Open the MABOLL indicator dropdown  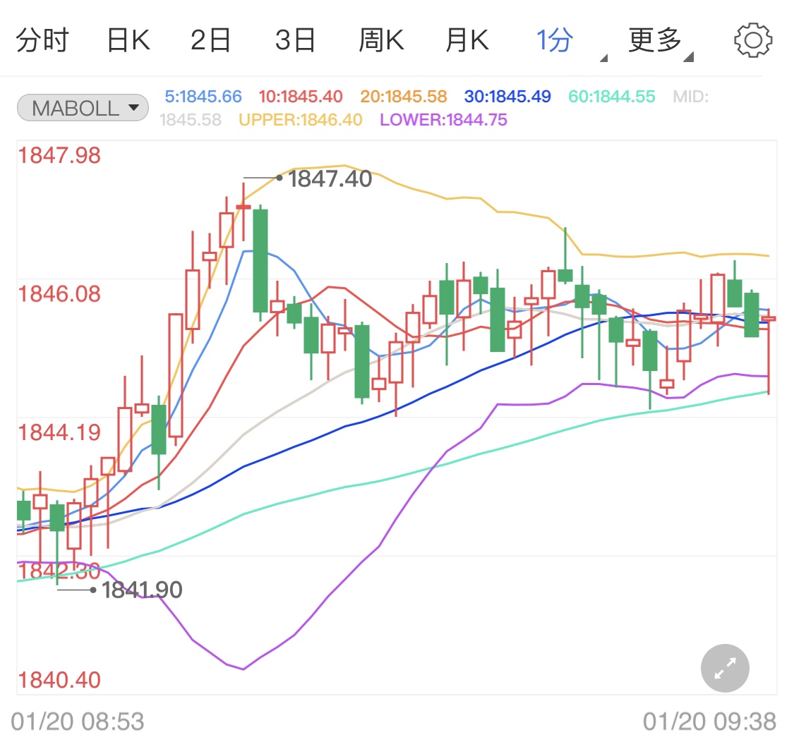click(x=82, y=107)
